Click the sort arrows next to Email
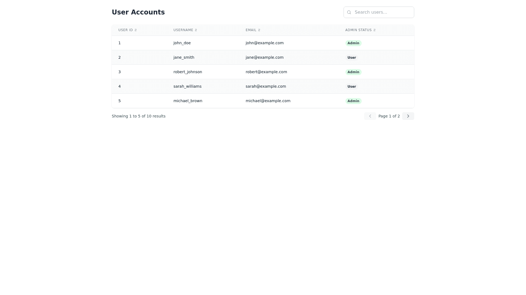Screen dimensions: 526x295 pyautogui.click(x=259, y=30)
